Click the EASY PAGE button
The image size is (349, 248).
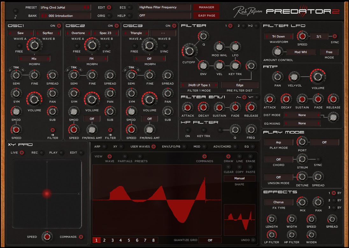(206, 16)
